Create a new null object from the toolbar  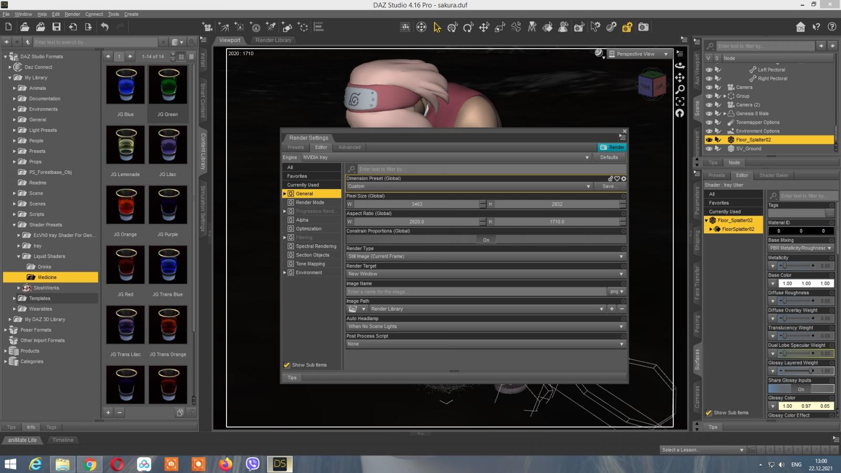(x=303, y=27)
